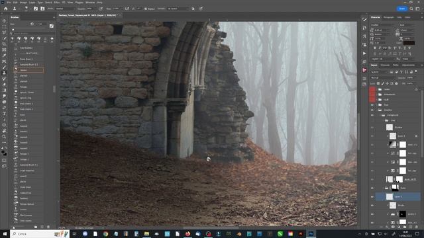The width and height of the screenshot is (424, 238).
Task: Filter layers by adjustment layers icon
Action: click(396, 72)
